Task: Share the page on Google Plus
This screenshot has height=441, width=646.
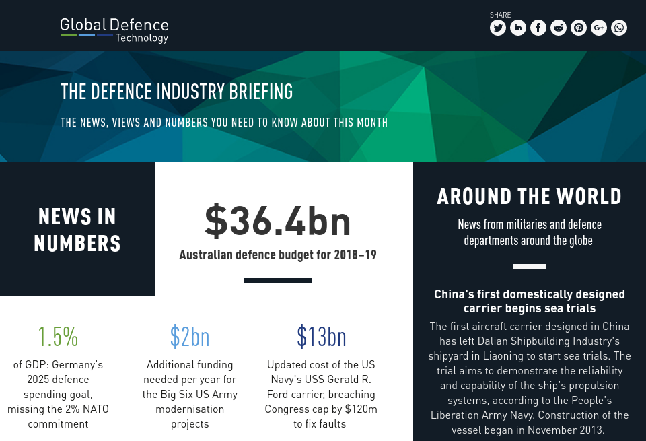Action: (x=599, y=28)
